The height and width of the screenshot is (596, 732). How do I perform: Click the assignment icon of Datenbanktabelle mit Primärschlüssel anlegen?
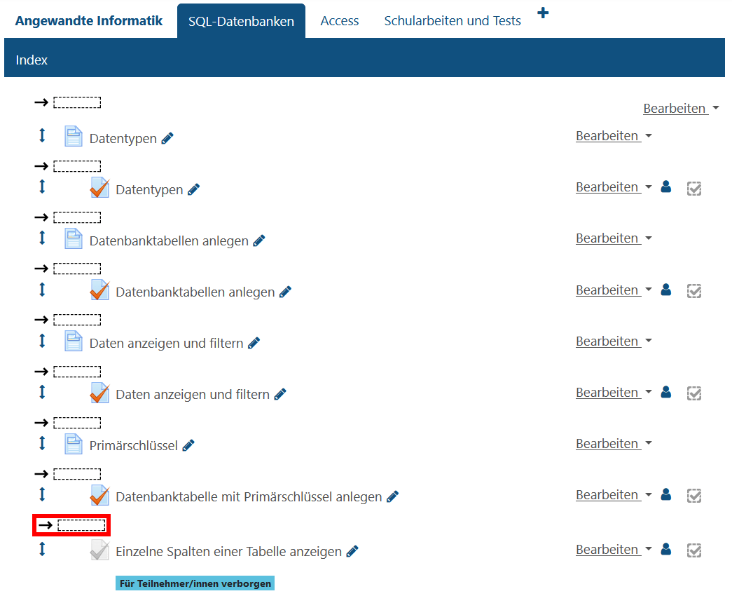tap(99, 496)
